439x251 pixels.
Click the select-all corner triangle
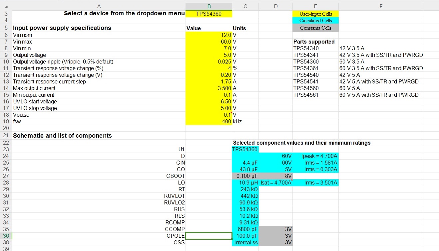pos(6,6)
